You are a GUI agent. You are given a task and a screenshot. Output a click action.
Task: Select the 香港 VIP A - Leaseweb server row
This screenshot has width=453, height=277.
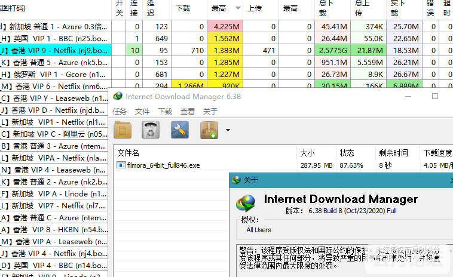point(54,242)
